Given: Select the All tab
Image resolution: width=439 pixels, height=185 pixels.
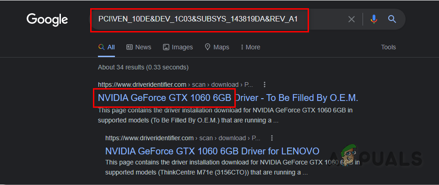Looking at the screenshot, I should point(106,47).
